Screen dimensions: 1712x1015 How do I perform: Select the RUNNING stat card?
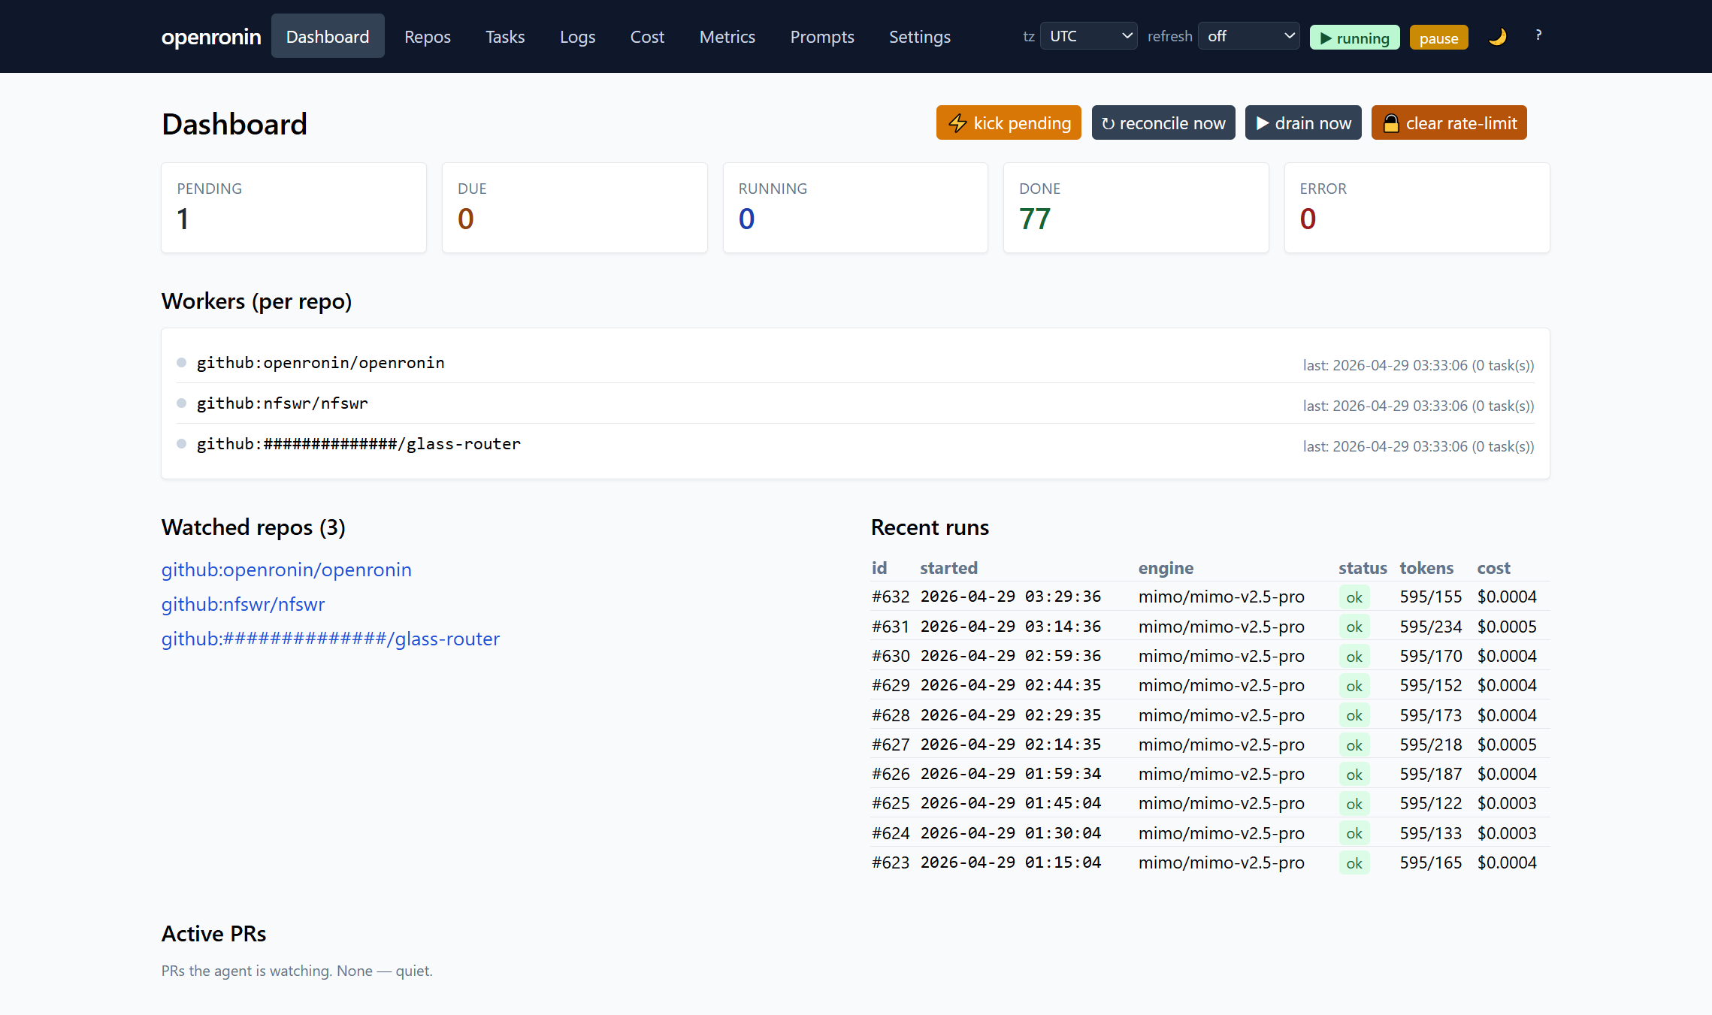point(855,207)
